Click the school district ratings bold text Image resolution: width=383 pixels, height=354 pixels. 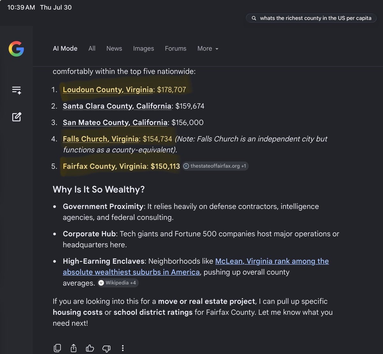(x=153, y=312)
